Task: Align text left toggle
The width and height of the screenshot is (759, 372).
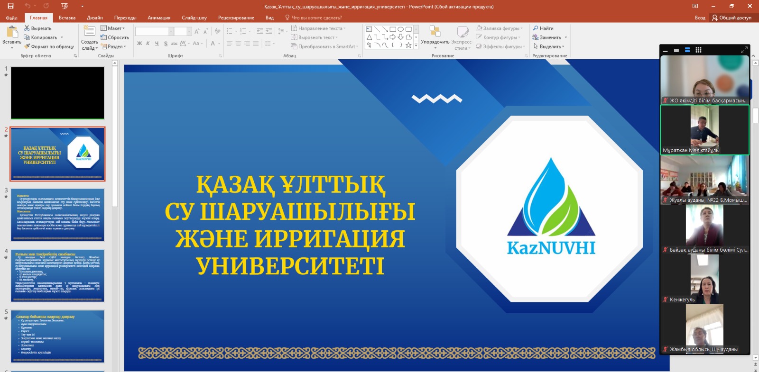Action: [x=230, y=43]
